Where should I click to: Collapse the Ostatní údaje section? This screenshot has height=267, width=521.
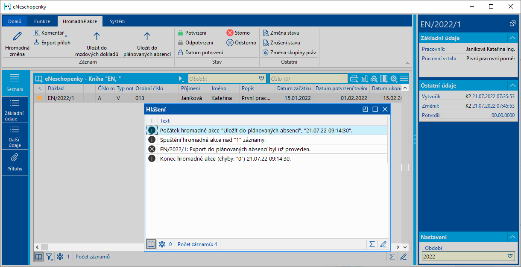(512, 85)
